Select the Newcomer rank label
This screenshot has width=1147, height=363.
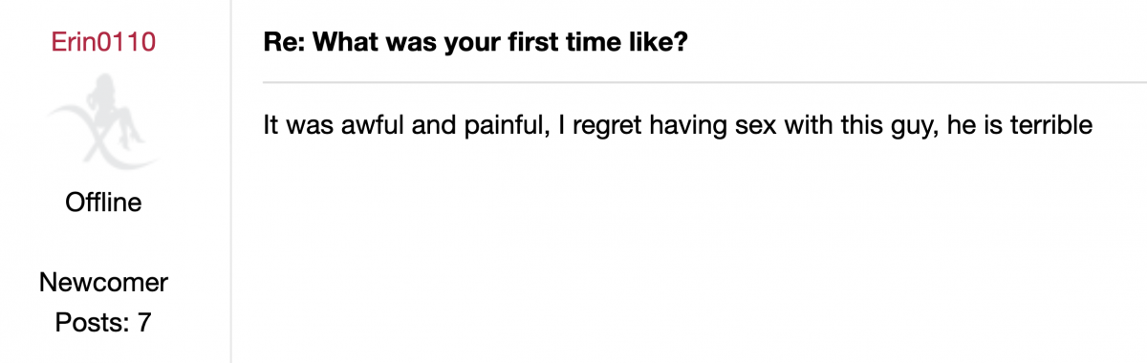[x=103, y=283]
